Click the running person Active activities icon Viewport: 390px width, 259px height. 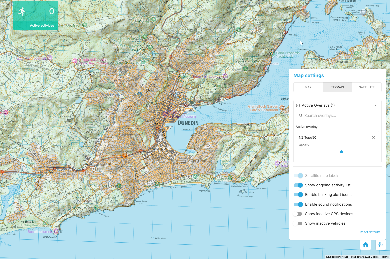22,11
